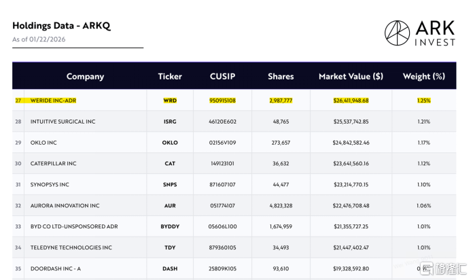This screenshot has height=280, width=471.
Task: Sort by the CUSIP column header
Action: point(222,76)
